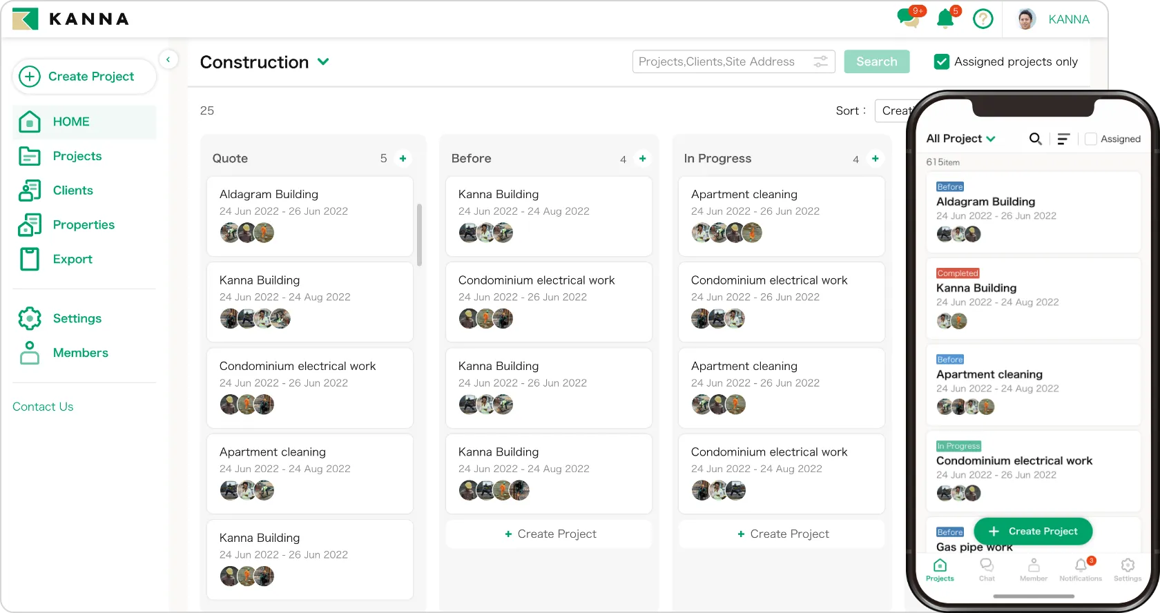The width and height of the screenshot is (1160, 613).
Task: Check the mobile Assigned checkbox
Action: [x=1091, y=139]
